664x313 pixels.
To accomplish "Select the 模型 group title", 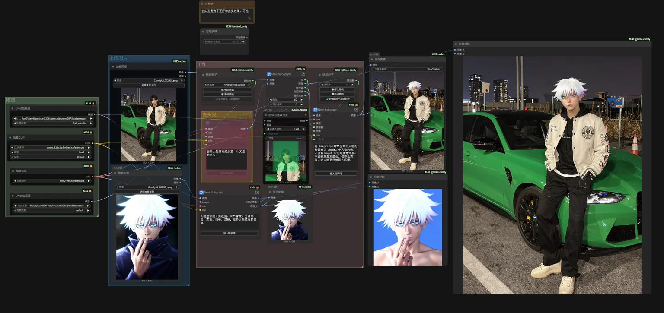I will pos(11,100).
